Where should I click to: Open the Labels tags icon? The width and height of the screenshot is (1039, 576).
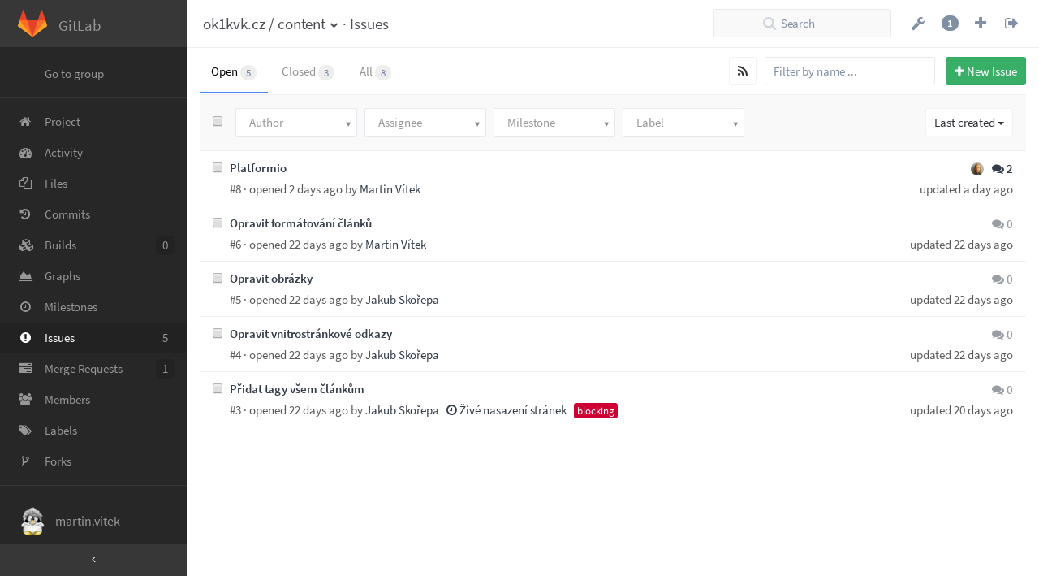tap(25, 431)
